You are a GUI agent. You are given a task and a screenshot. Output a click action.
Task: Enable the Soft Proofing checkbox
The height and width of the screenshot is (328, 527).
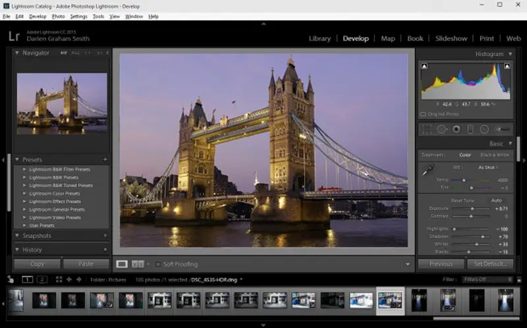[159, 264]
